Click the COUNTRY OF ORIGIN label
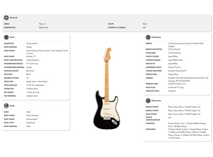 pyautogui.click(x=117, y=27)
